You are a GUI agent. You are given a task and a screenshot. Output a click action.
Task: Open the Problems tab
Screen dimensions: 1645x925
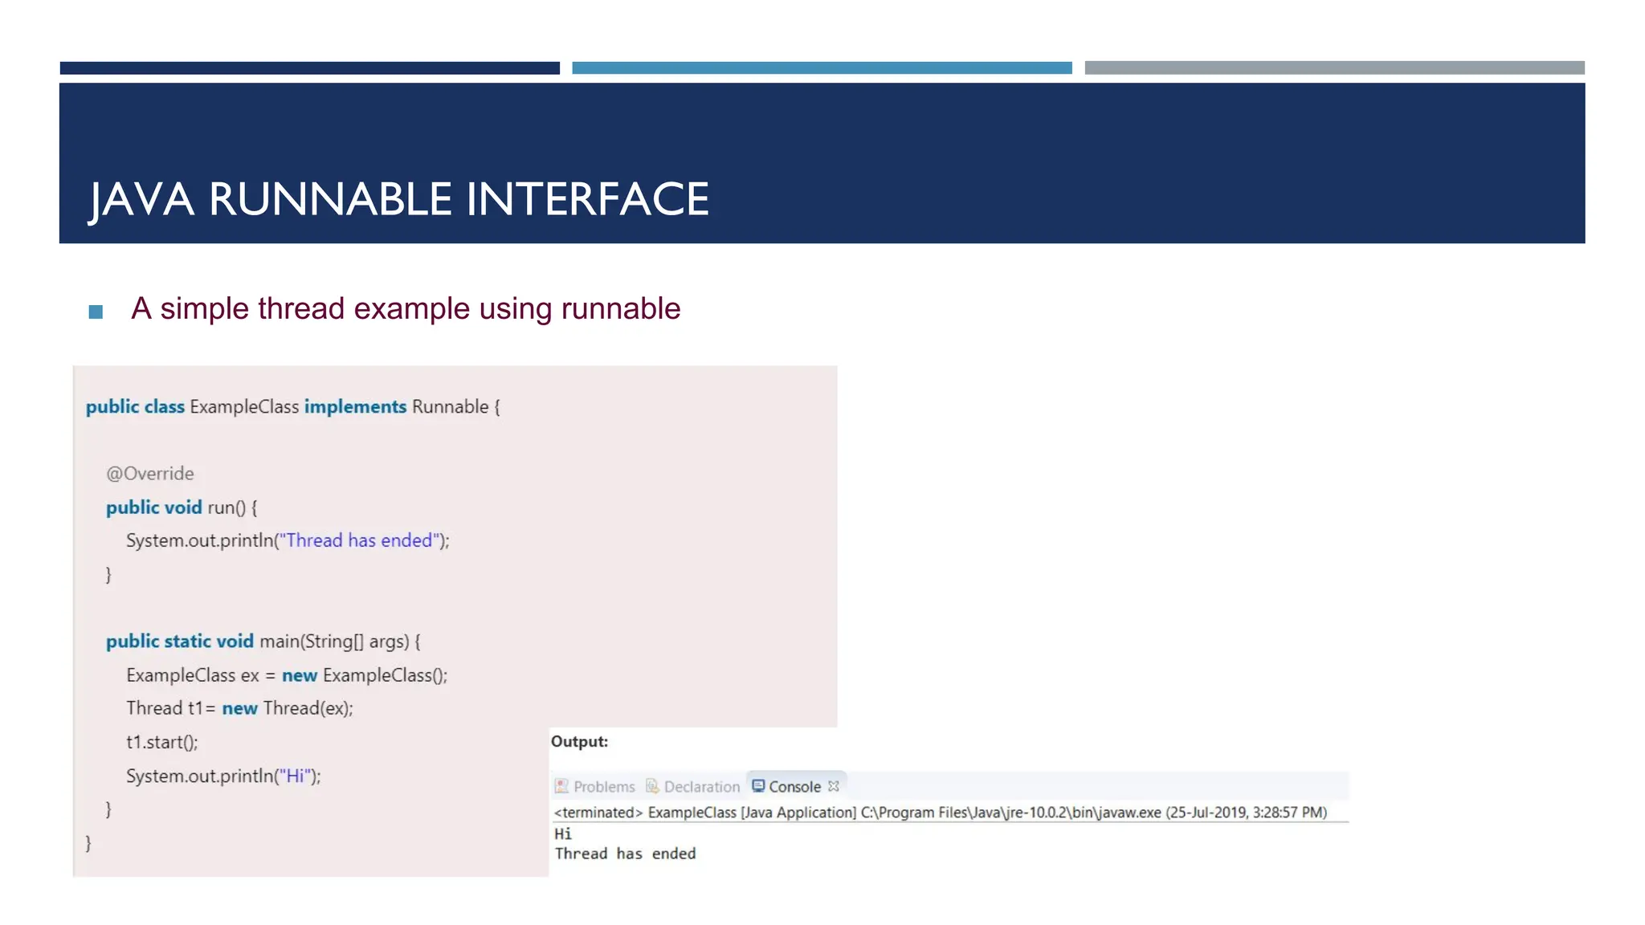pyautogui.click(x=595, y=787)
